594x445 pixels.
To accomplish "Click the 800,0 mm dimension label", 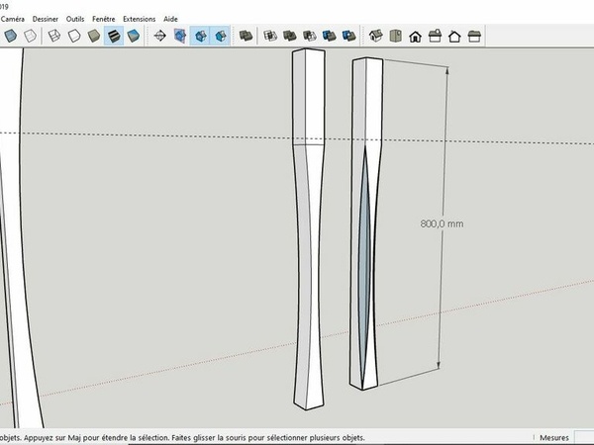I will point(442,223).
